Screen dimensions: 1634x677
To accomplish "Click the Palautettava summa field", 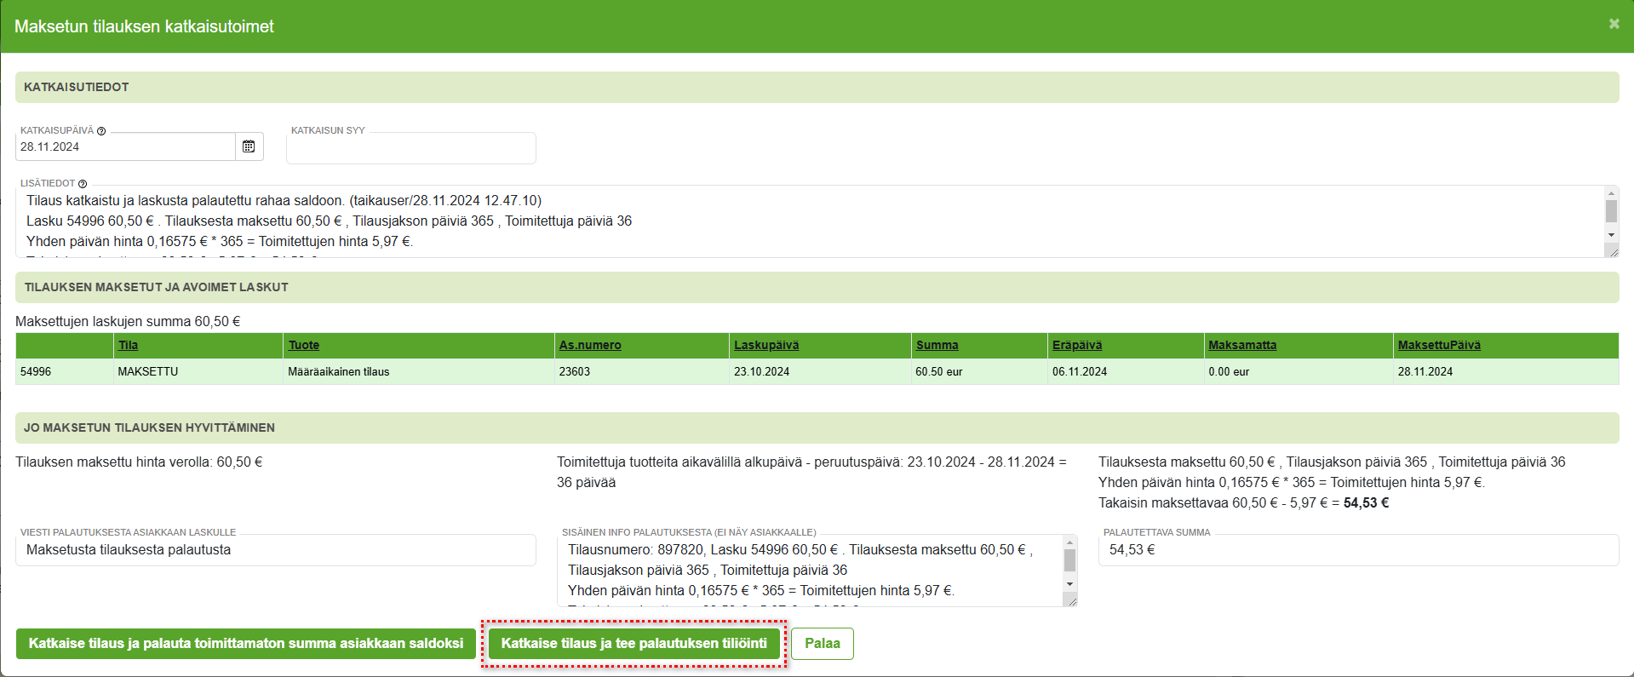I will coord(1359,550).
